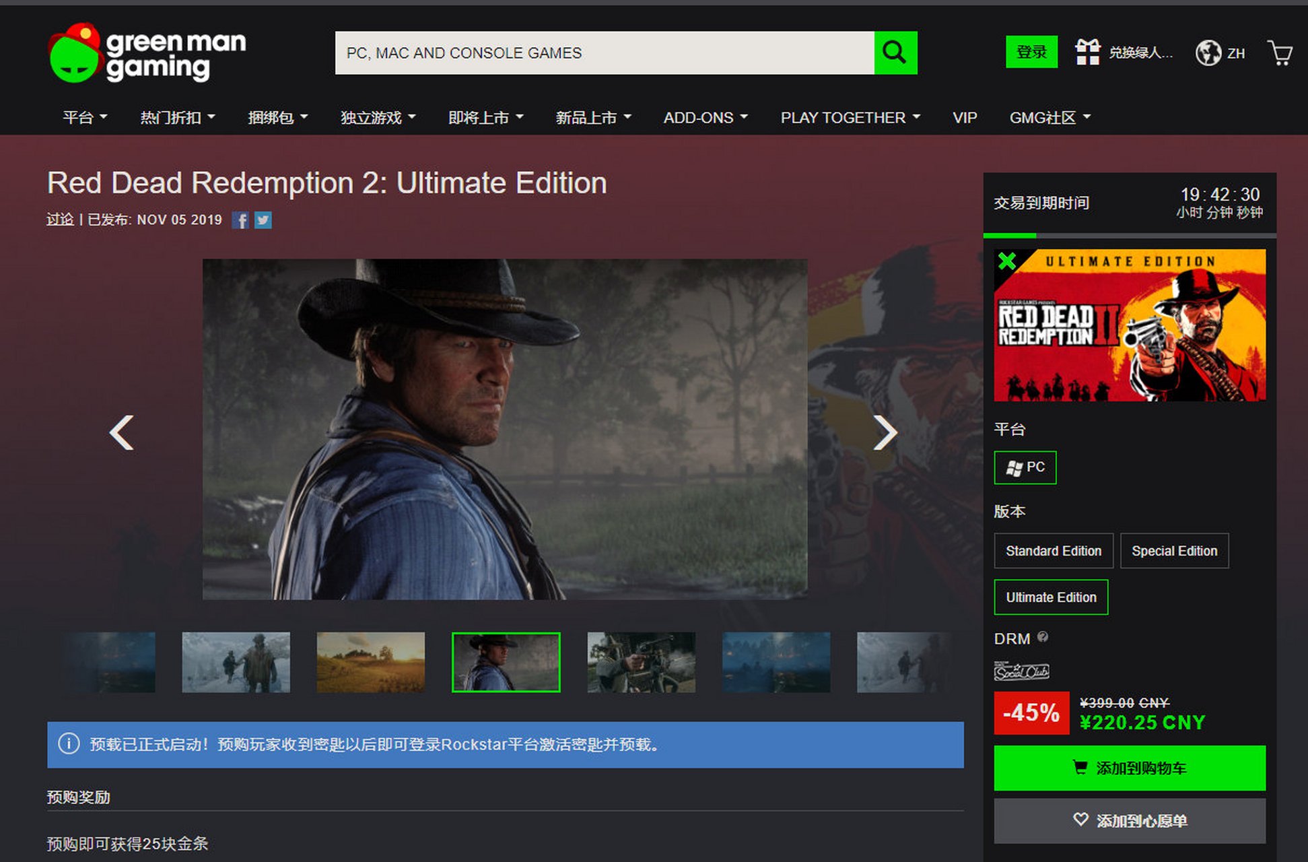Select the Standard Edition option

[x=1053, y=551]
